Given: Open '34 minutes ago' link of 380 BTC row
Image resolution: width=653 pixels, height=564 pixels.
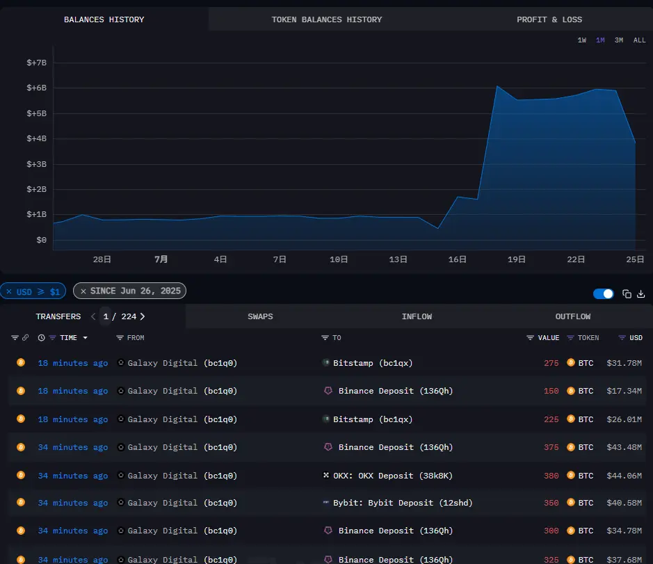Looking at the screenshot, I should pos(73,476).
